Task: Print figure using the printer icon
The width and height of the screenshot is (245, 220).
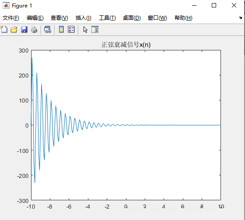Action: [34, 29]
